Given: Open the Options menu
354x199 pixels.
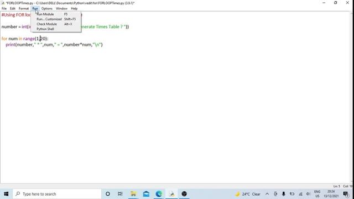Looking at the screenshot, I should (x=46, y=9).
